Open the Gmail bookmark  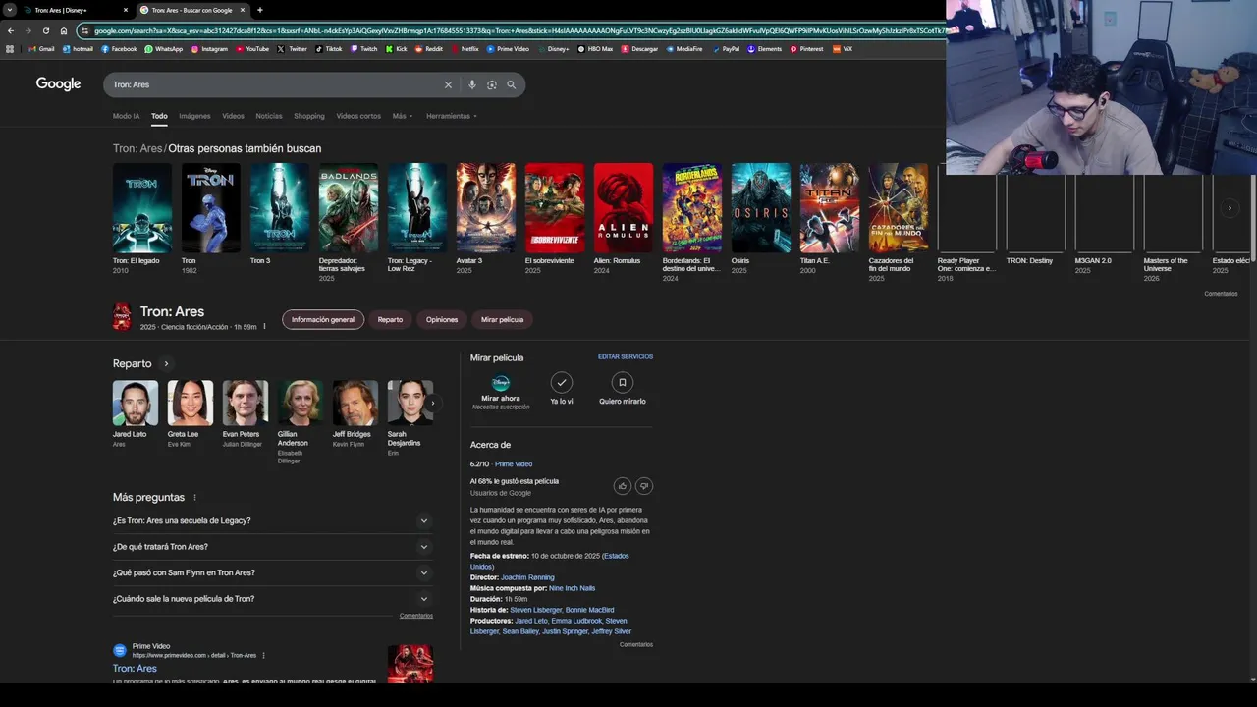click(41, 49)
